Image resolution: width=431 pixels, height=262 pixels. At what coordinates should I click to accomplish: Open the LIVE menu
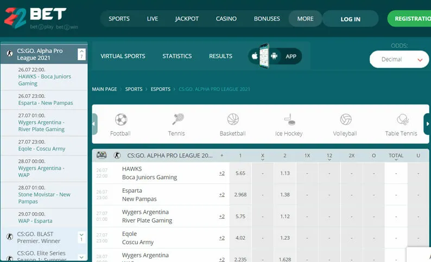pos(153,18)
